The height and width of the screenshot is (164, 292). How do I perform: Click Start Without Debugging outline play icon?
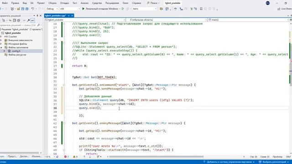pyautogui.click(x=123, y=9)
